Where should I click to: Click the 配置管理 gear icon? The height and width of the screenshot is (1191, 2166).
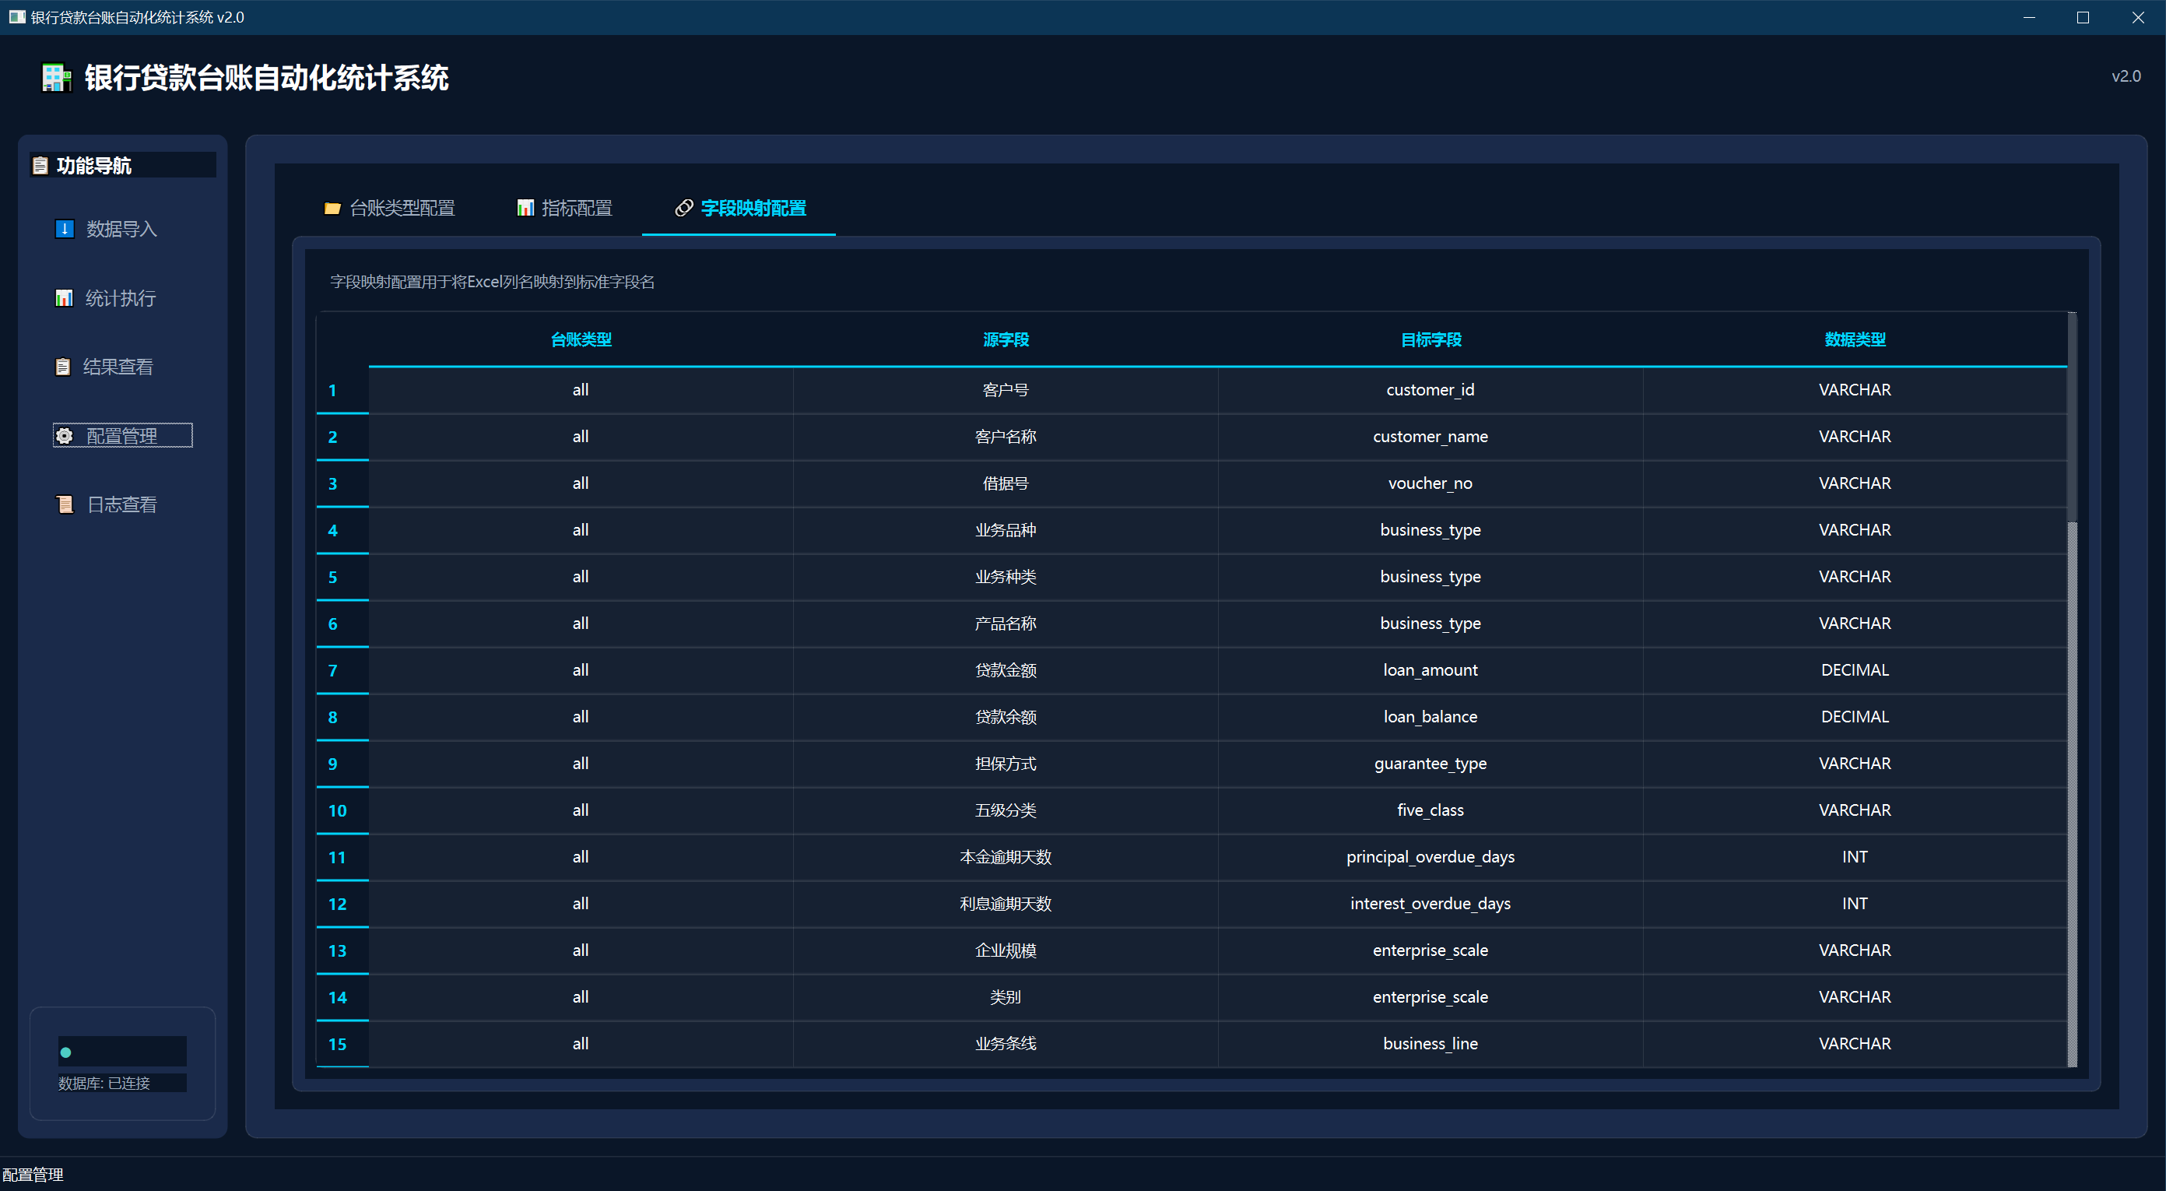point(64,436)
